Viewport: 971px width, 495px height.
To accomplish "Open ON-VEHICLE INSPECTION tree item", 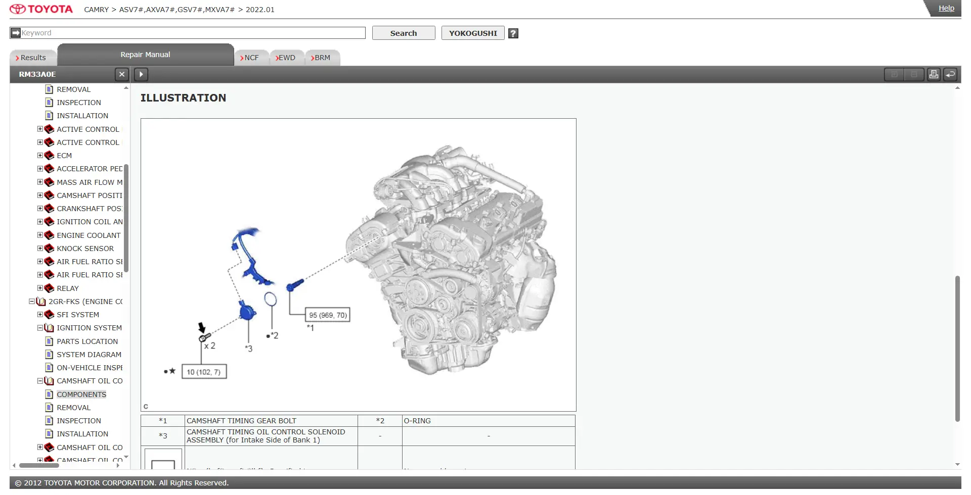I will (90, 368).
